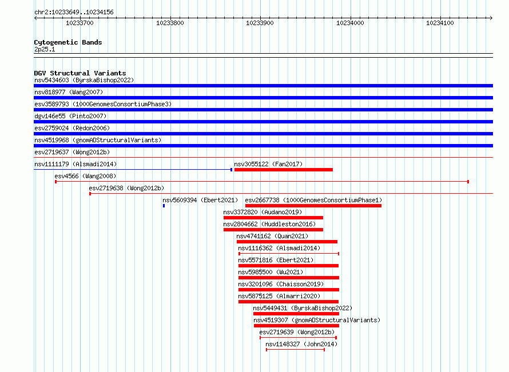Click the blue bar under dgv146e55
The width and height of the screenshot is (509, 372).
click(x=263, y=122)
